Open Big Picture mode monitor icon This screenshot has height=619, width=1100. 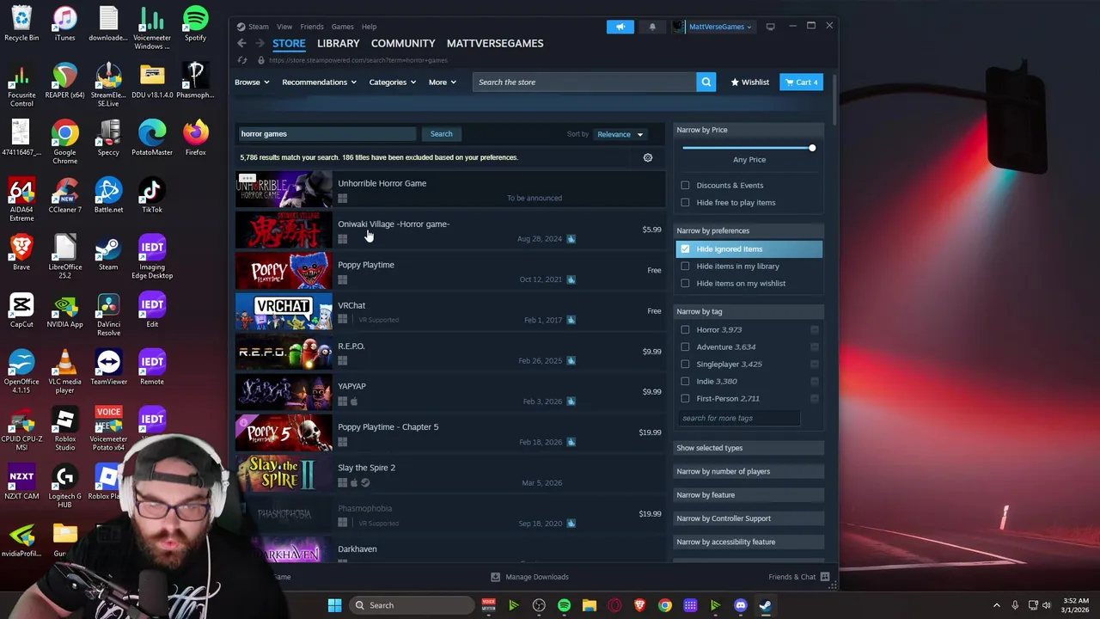pyautogui.click(x=770, y=27)
